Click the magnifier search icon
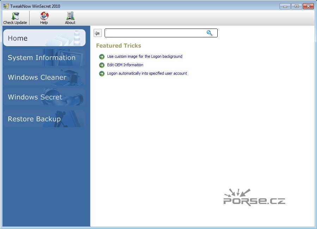The height and width of the screenshot is (229, 317). tap(210, 33)
